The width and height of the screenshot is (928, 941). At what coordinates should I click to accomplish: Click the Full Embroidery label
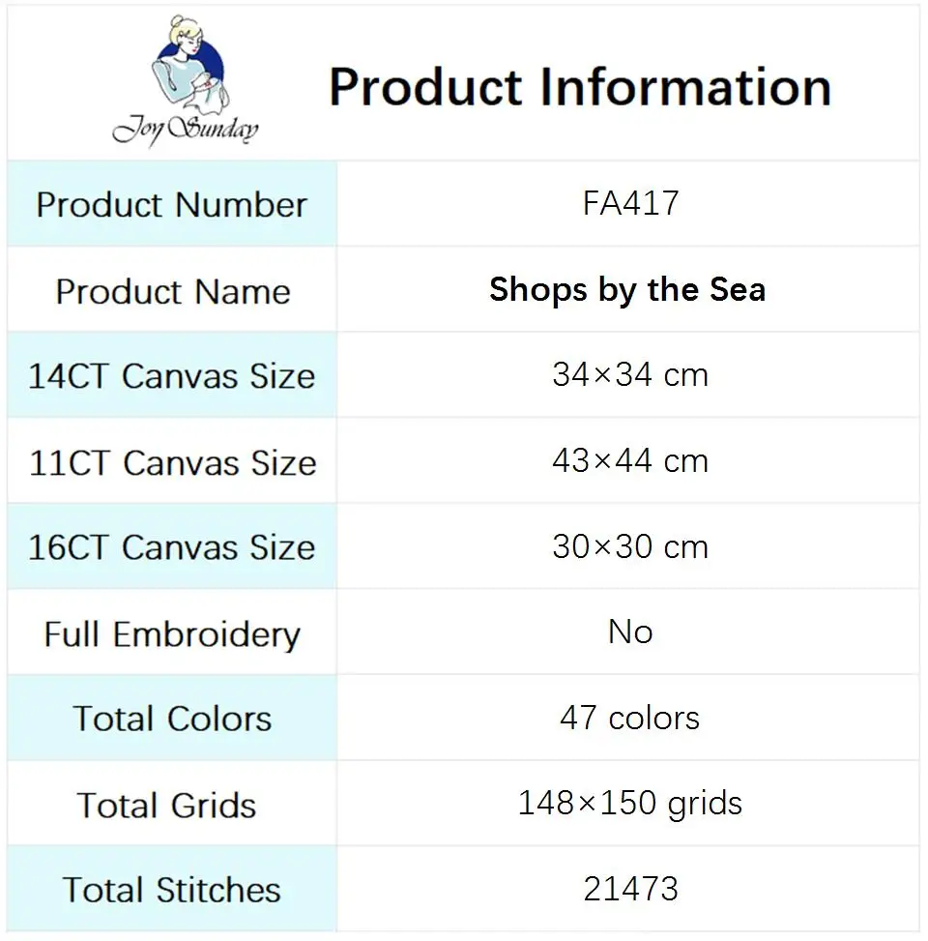[x=172, y=634]
